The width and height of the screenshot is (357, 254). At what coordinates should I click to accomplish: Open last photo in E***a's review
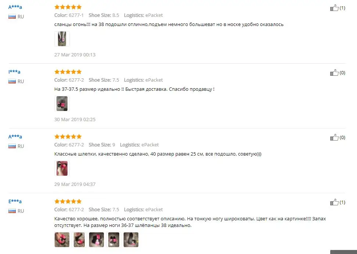pyautogui.click(x=131, y=240)
